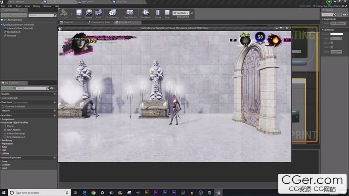Stop the play session
349x196 pixels.
(167, 13)
